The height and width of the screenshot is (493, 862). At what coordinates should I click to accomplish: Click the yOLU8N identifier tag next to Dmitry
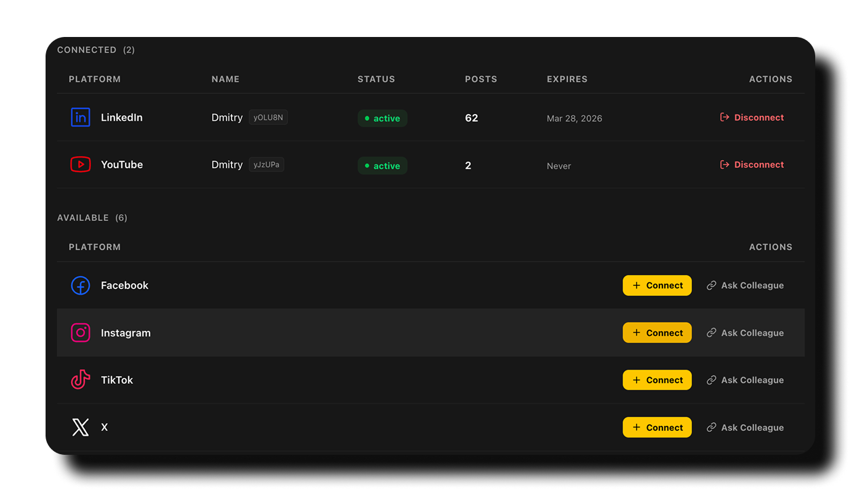(x=268, y=117)
